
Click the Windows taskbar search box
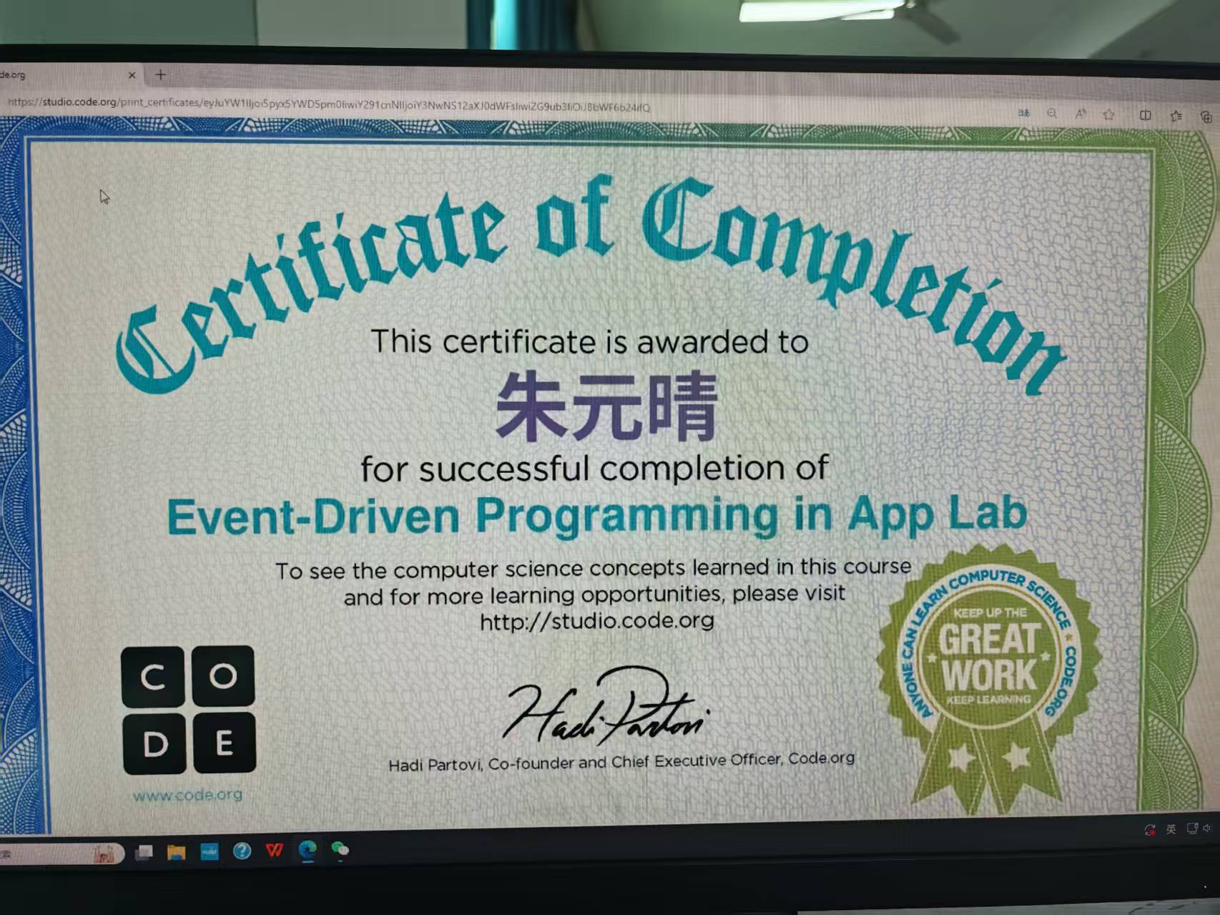point(62,853)
